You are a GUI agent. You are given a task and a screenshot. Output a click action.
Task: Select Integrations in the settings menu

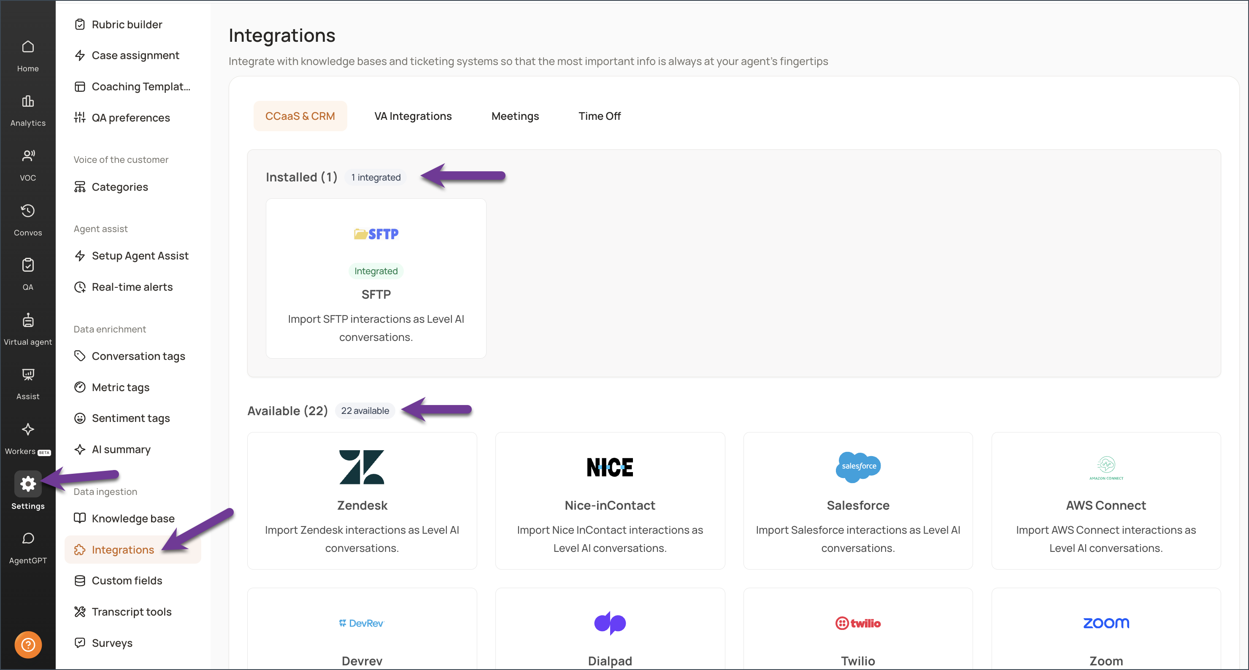pos(132,550)
